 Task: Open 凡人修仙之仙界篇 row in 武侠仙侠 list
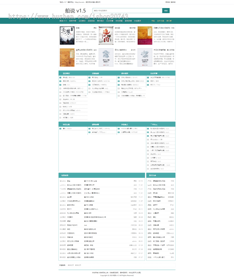100,89
